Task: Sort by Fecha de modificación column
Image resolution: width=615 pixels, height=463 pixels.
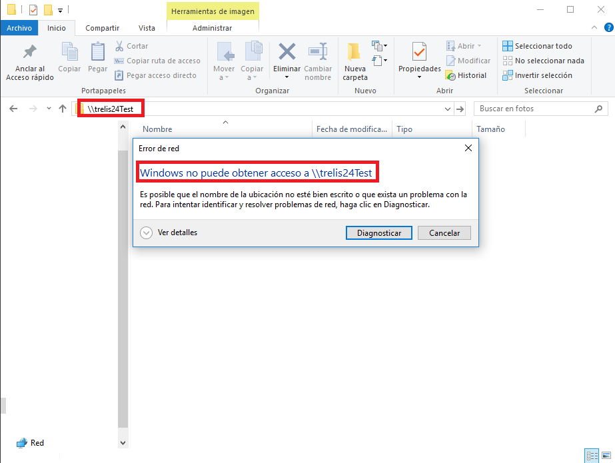Action: (x=352, y=129)
